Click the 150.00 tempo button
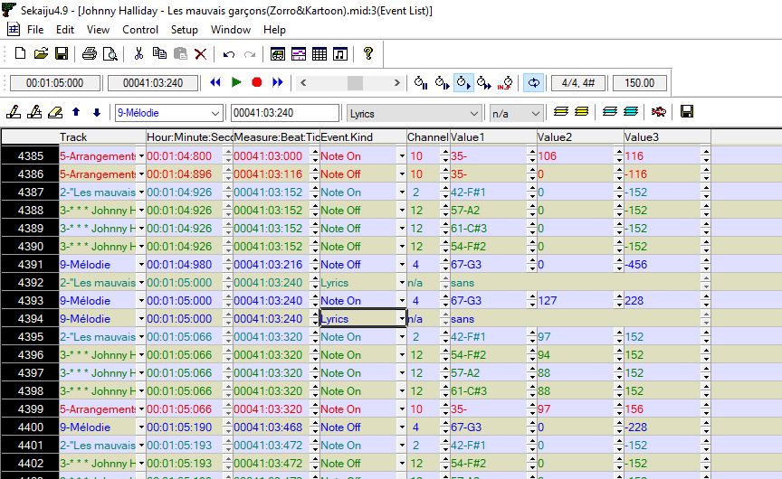This screenshot has width=782, height=479. point(639,82)
